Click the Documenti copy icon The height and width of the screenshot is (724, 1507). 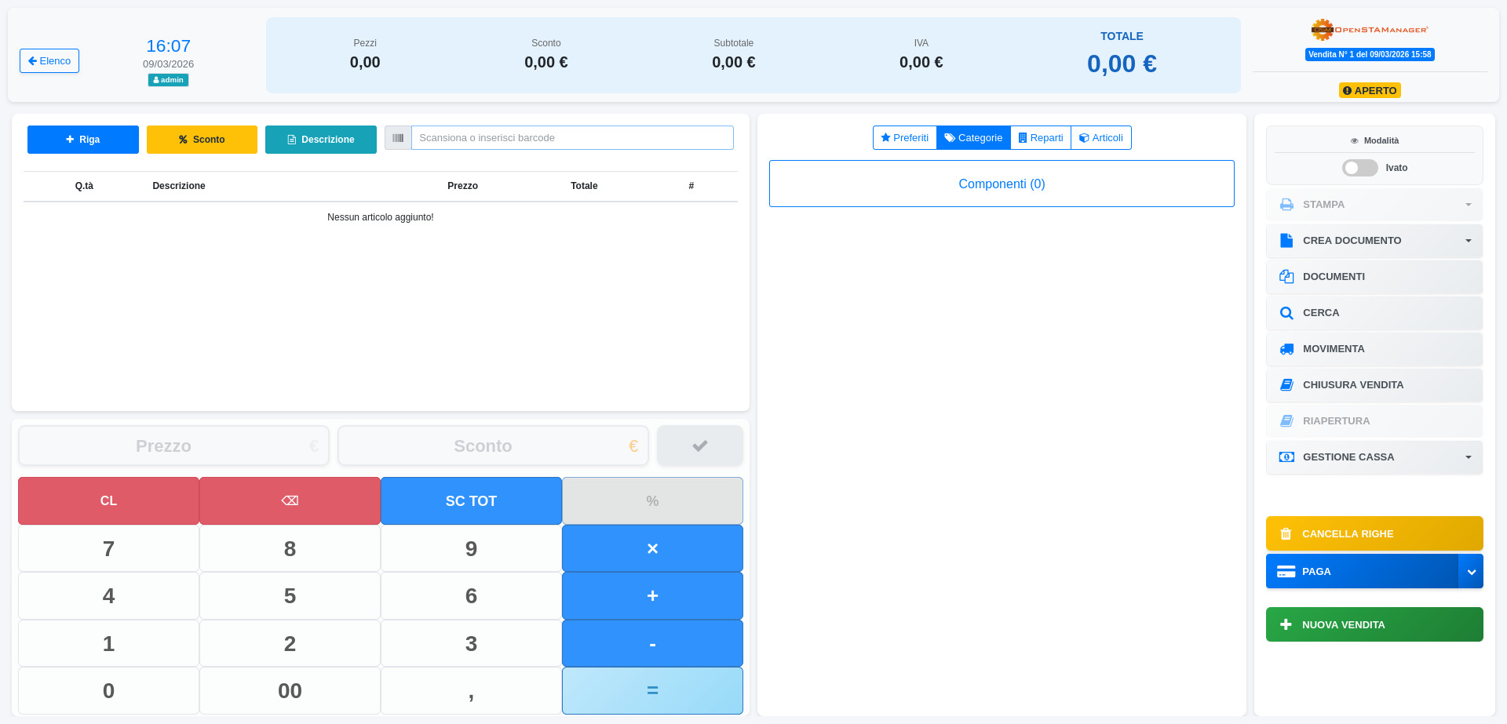[x=1286, y=277]
